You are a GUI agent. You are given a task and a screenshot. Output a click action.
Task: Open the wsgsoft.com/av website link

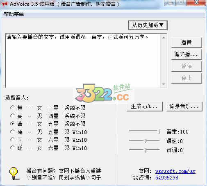175,171
